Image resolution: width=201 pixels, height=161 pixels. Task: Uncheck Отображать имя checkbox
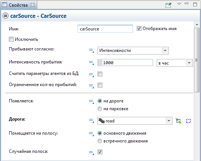pyautogui.click(x=139, y=29)
